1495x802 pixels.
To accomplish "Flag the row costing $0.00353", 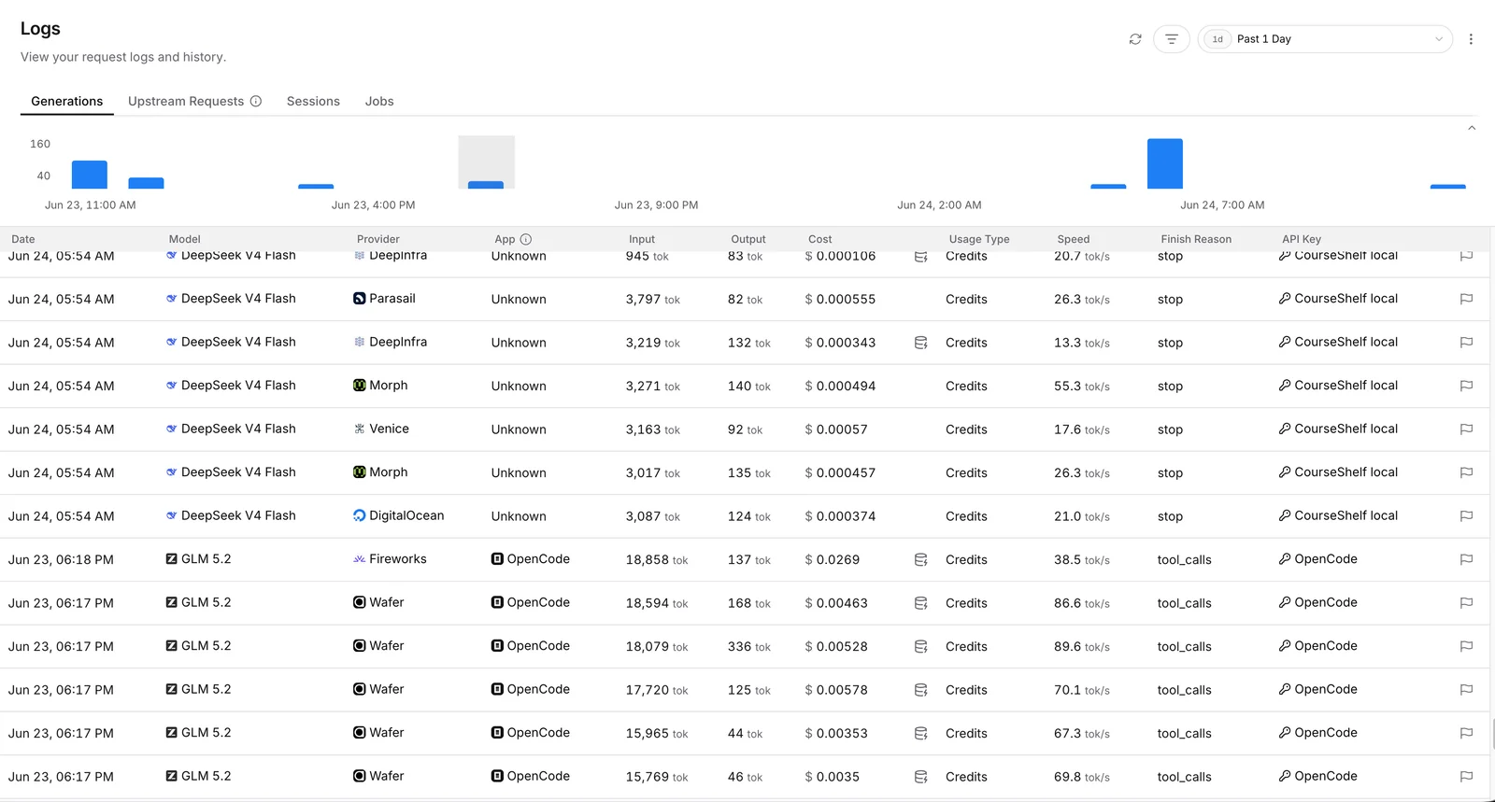I will (x=1466, y=733).
